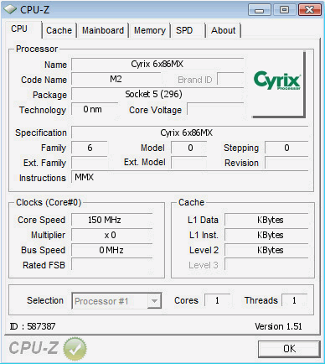Click the Core Speed field showing 150 MHz

coord(111,220)
